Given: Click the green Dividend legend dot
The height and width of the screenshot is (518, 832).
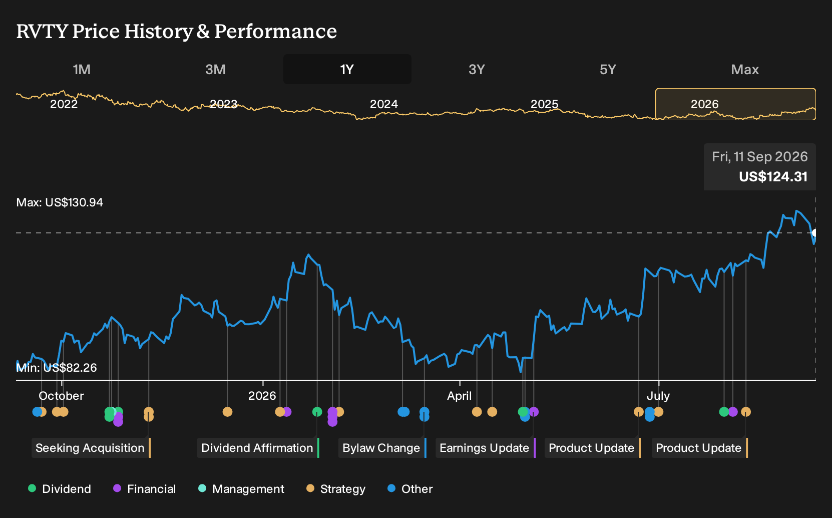Looking at the screenshot, I should click(x=32, y=488).
